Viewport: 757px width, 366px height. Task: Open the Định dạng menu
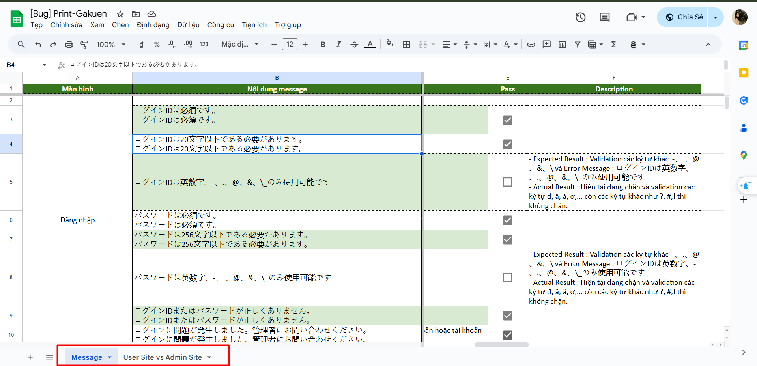153,25
